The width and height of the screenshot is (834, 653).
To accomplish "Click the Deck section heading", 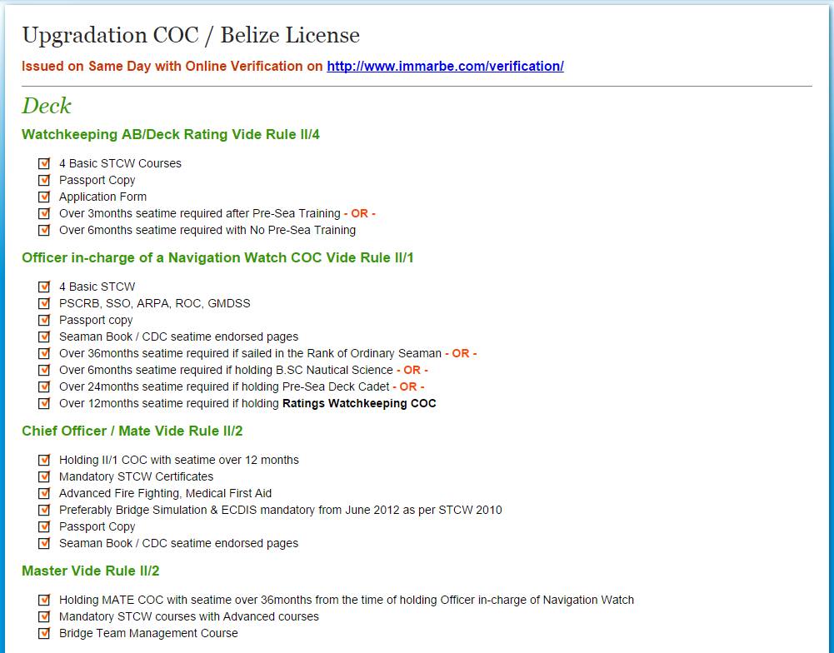I will click(47, 105).
